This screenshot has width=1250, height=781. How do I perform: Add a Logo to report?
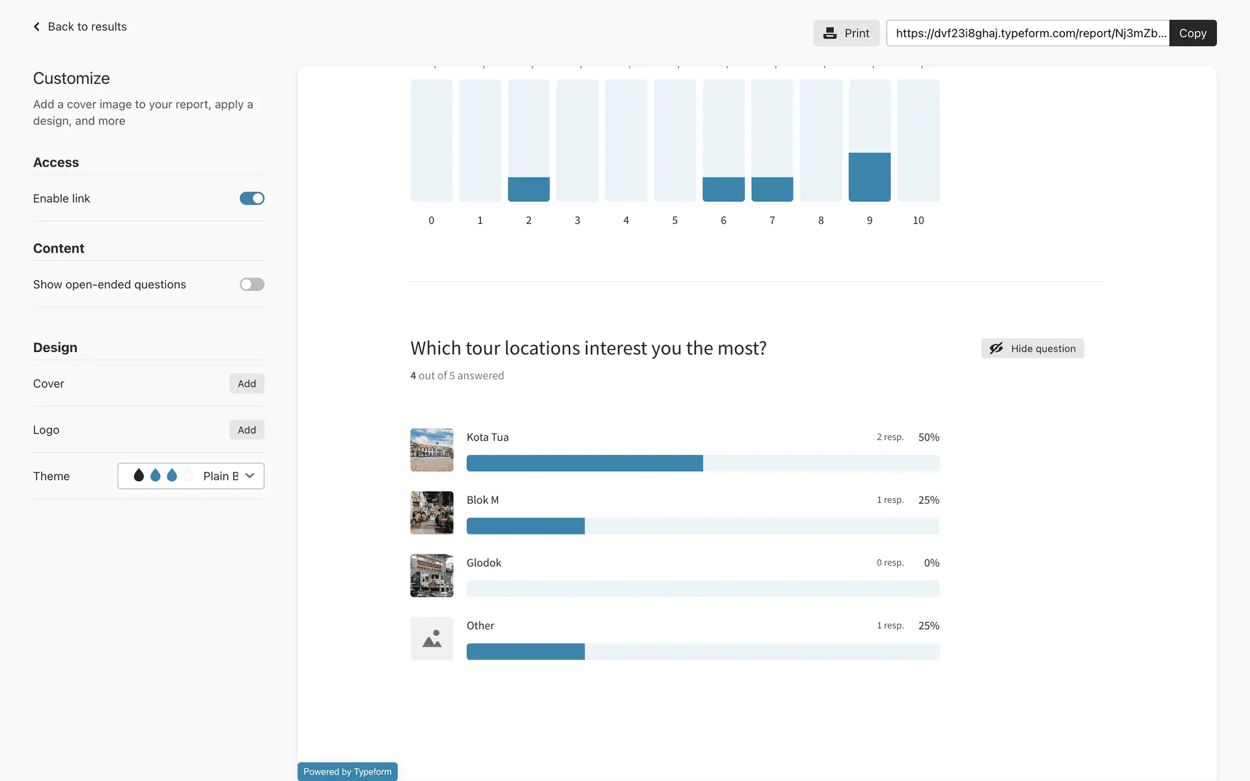[247, 430]
